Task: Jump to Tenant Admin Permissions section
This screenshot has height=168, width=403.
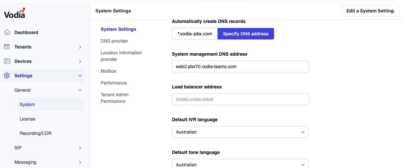Action: [115, 98]
